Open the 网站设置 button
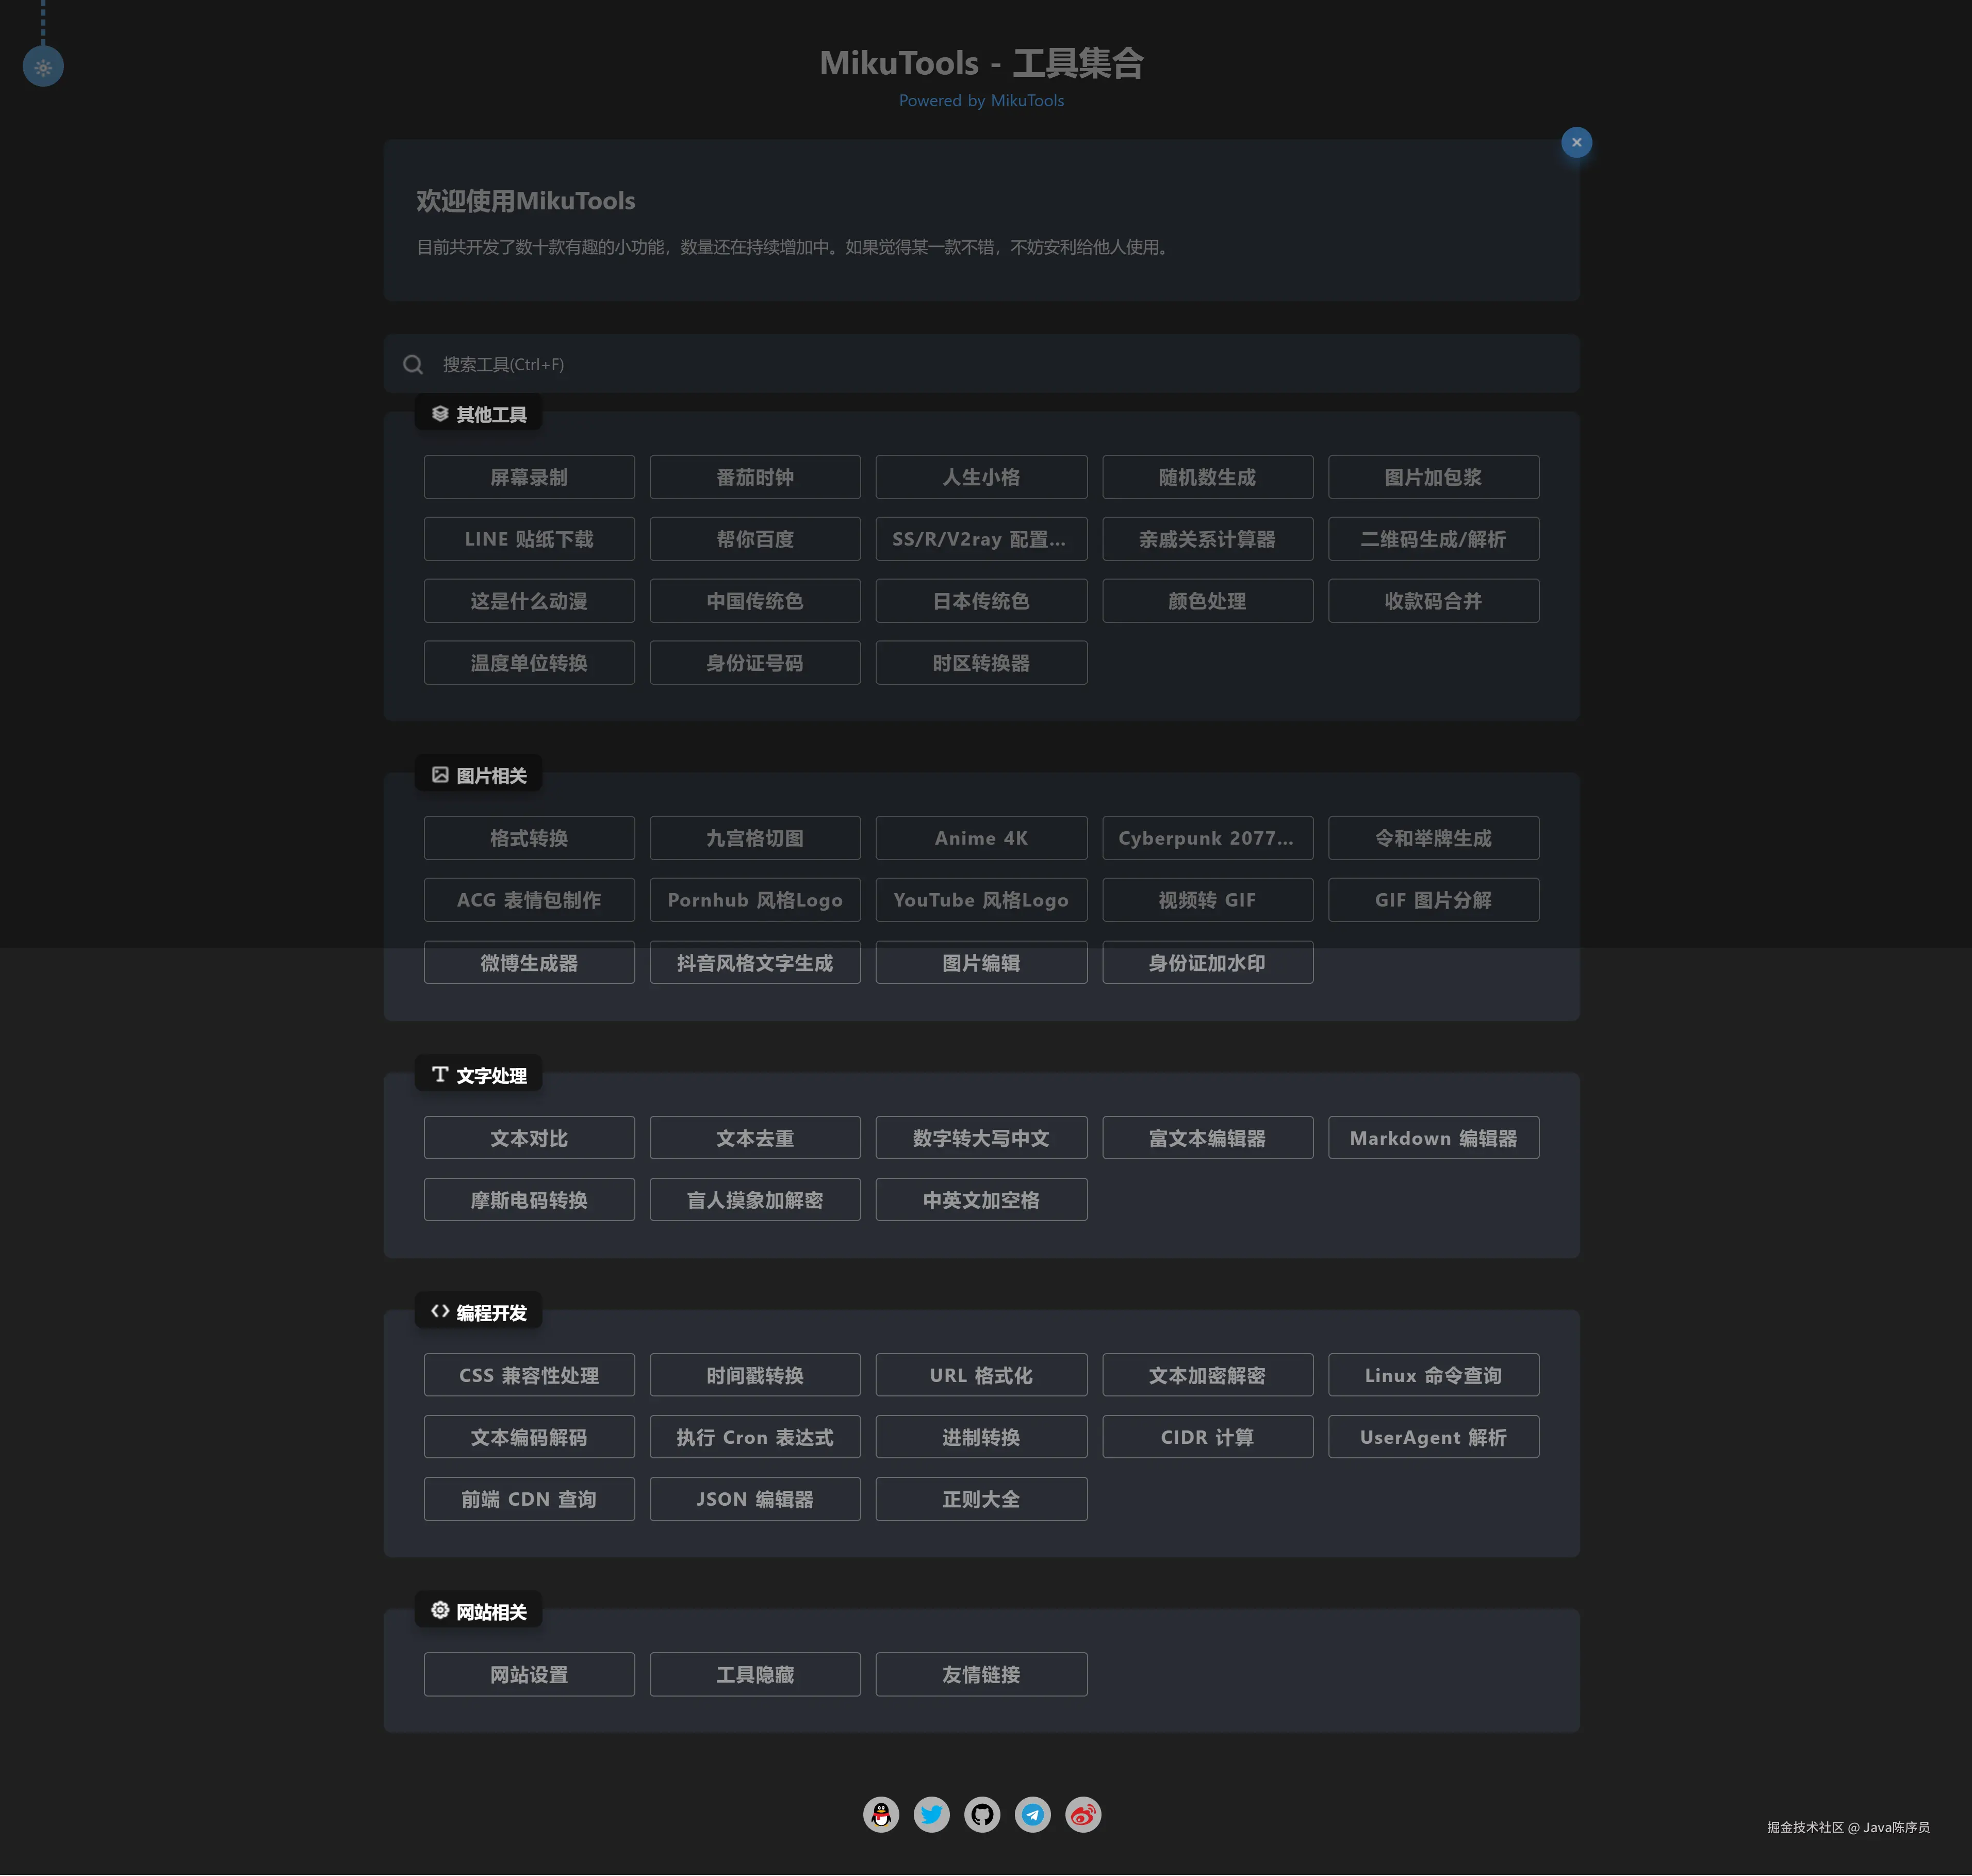The height and width of the screenshot is (1876, 1972). pyautogui.click(x=528, y=1674)
